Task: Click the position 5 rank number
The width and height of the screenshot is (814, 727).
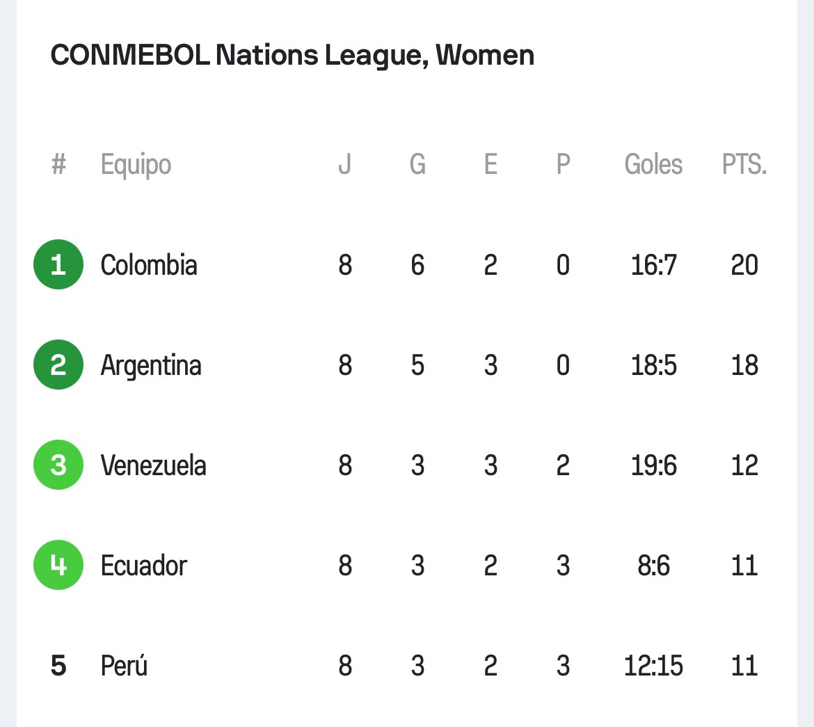Action: click(58, 666)
